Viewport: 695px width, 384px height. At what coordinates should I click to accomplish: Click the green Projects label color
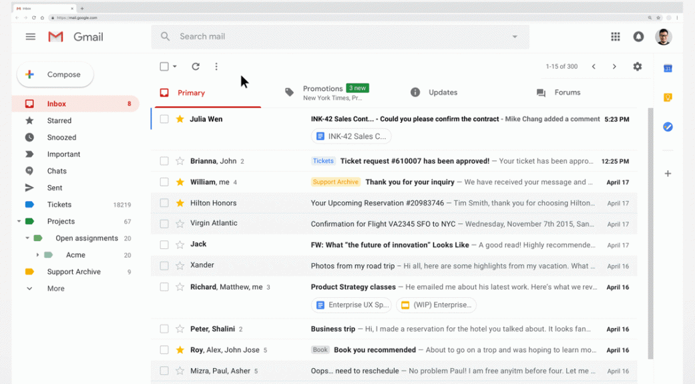pyautogui.click(x=29, y=221)
